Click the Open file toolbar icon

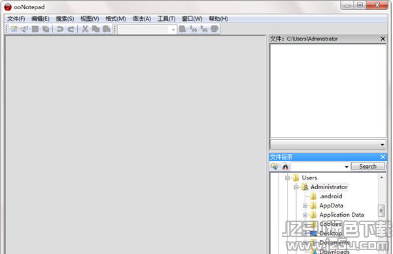click(24, 29)
